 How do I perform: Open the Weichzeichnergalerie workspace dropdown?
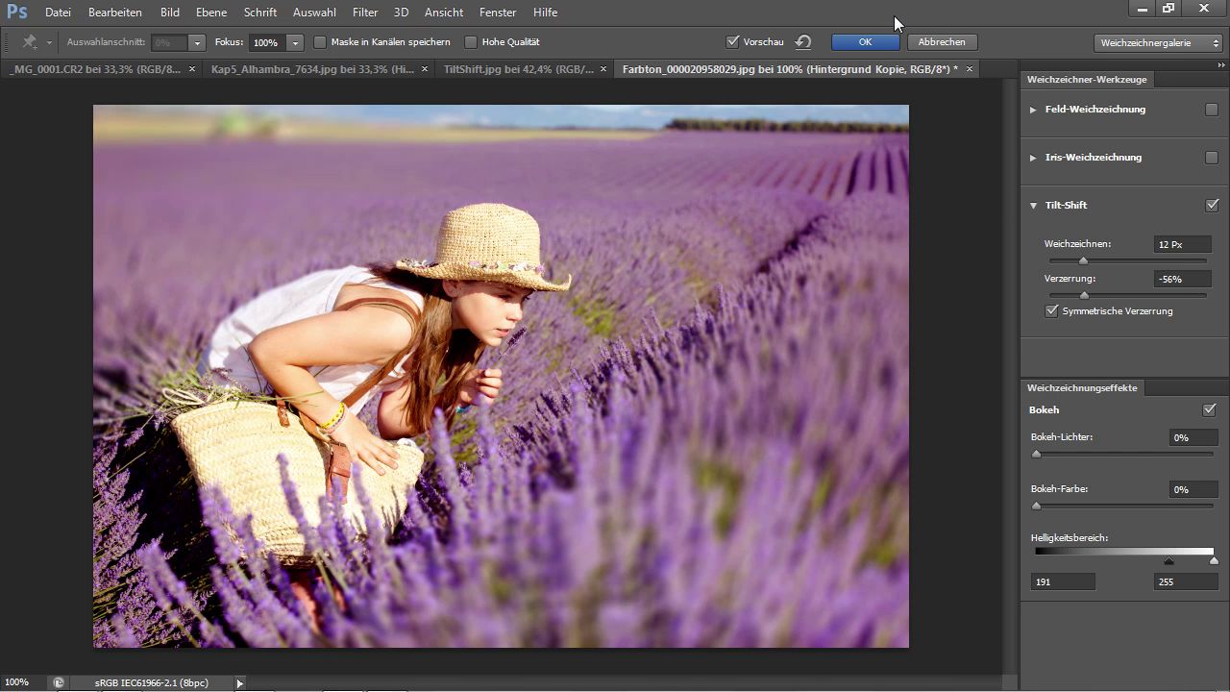[x=1158, y=42]
